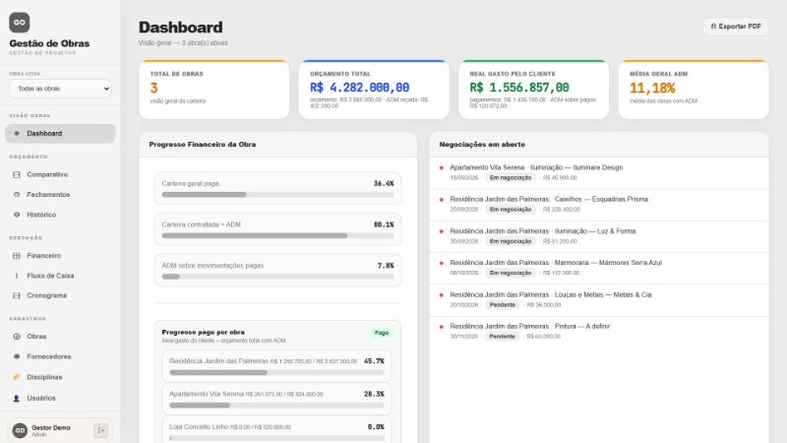The height and width of the screenshot is (443, 787).
Task: Open the Pintura — A definir negotiation
Action: [x=599, y=332]
